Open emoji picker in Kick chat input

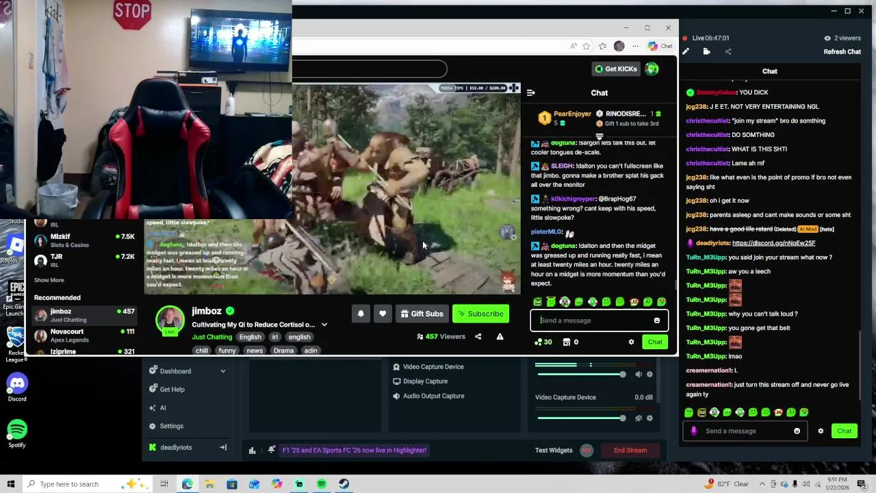[x=656, y=320]
